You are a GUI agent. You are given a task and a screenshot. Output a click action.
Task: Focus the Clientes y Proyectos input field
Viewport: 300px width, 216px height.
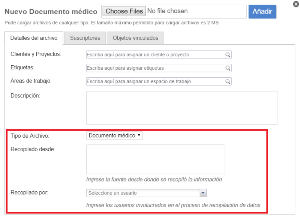pos(155,55)
